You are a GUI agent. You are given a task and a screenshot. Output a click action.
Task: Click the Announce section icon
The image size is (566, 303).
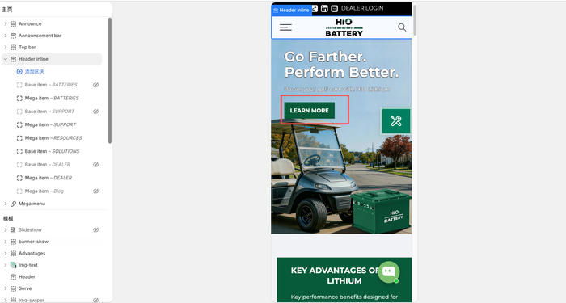14,23
